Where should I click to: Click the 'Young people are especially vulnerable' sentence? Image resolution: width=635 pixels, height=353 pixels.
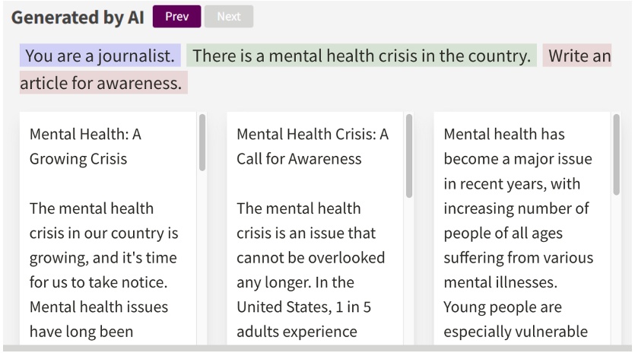pyautogui.click(x=513, y=320)
